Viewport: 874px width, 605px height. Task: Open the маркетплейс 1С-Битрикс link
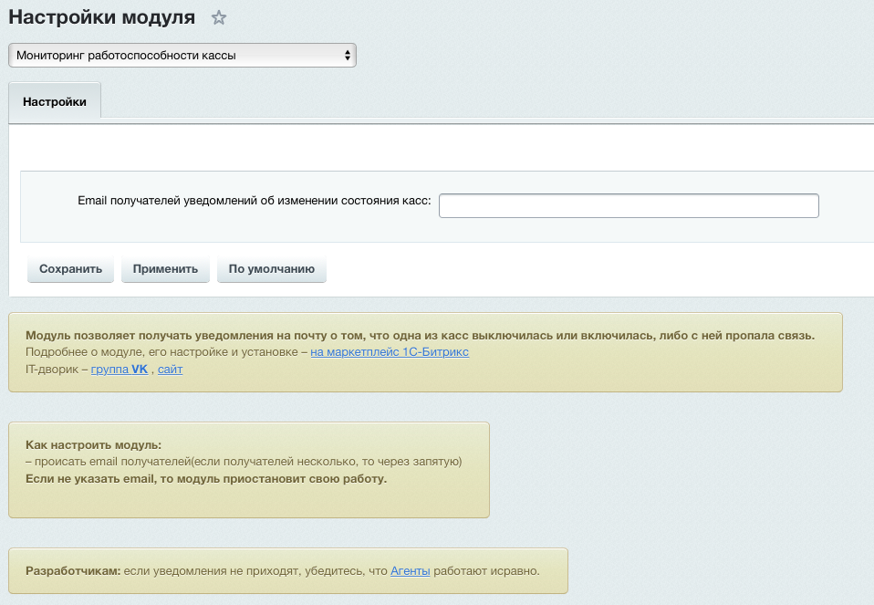(390, 352)
